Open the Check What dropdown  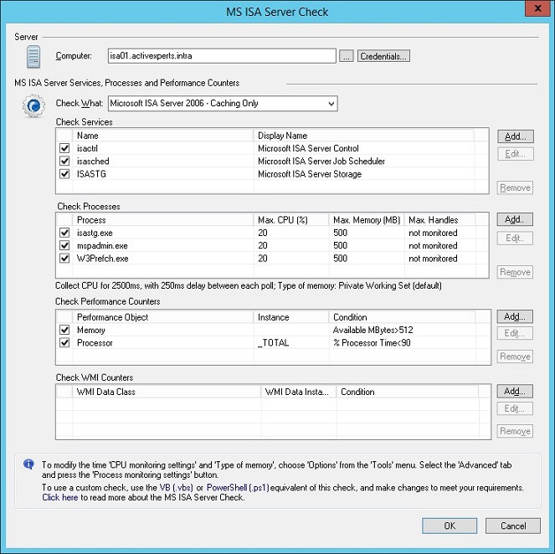(331, 104)
